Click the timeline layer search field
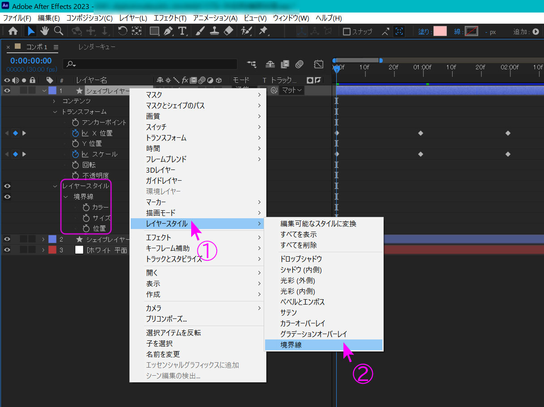The width and height of the screenshot is (544, 407). click(x=150, y=64)
